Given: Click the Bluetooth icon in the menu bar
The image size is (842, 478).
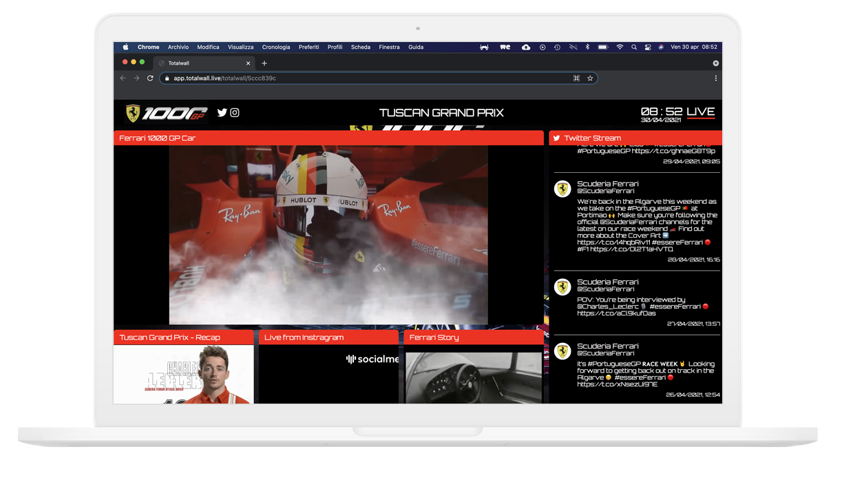Looking at the screenshot, I should [587, 48].
